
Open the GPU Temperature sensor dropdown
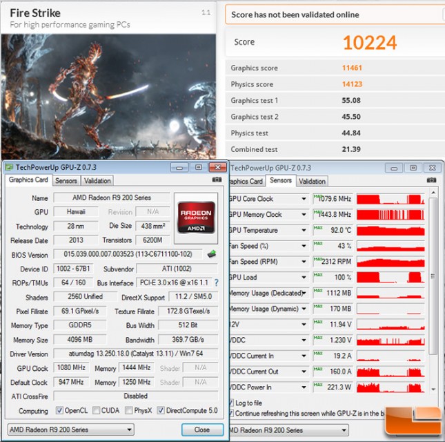coord(304,230)
